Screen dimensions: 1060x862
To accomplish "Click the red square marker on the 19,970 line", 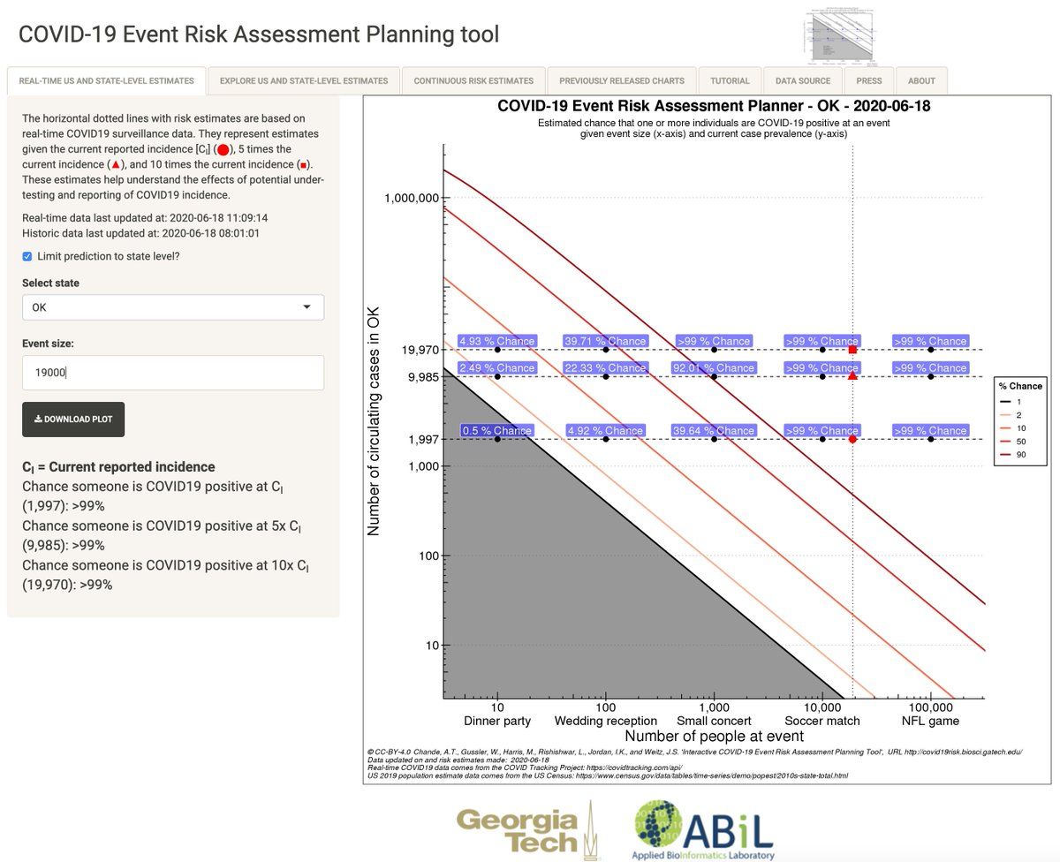I will tap(852, 350).
